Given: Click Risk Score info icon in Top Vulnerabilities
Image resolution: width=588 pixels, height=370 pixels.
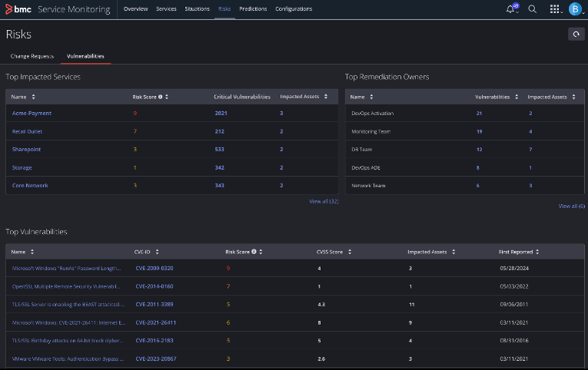Looking at the screenshot, I should [254, 251].
